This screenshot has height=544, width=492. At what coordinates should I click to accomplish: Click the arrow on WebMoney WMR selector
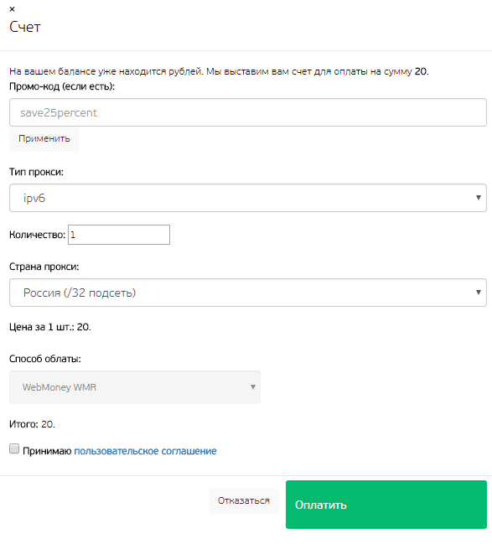[253, 387]
